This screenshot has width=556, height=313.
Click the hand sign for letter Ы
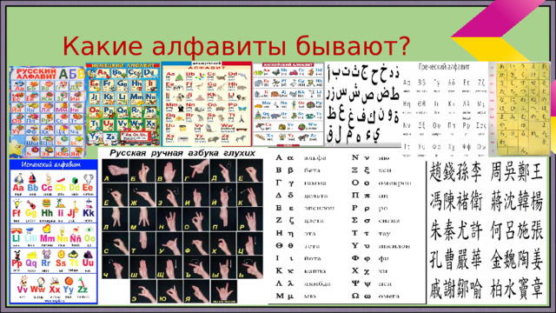click(x=223, y=267)
